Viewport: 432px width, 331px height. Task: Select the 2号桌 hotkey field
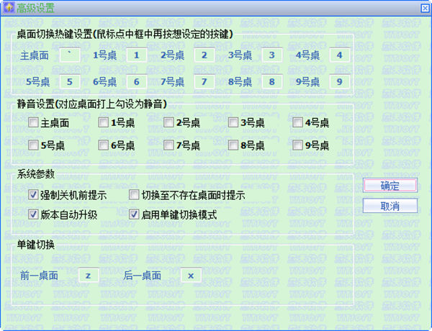204,55
